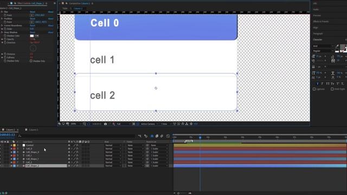
Task: Toggle Corner Roundness effect fx switch
Action: 2,25
